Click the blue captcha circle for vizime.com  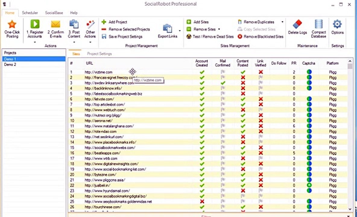[x=309, y=72]
